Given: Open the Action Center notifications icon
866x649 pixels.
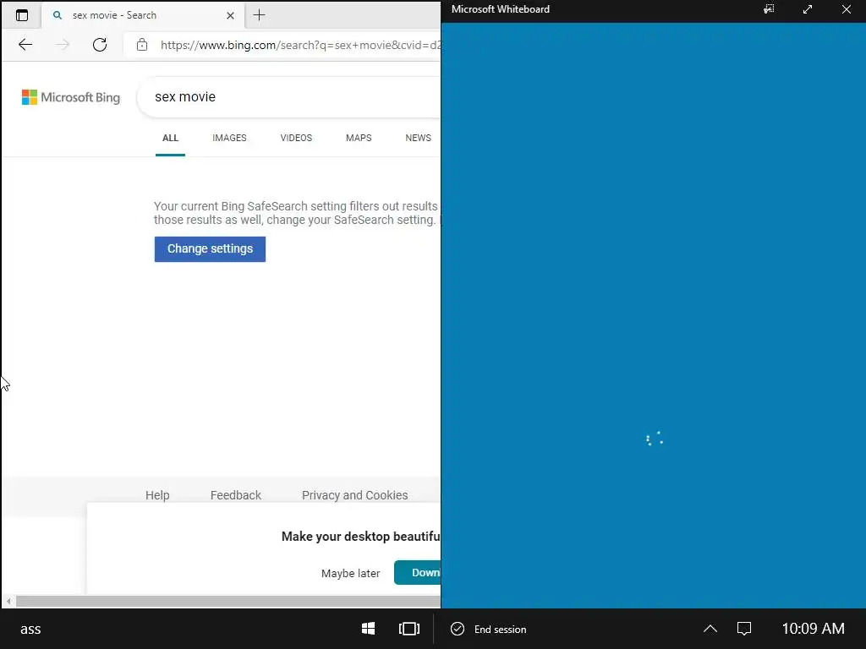Looking at the screenshot, I should pyautogui.click(x=744, y=629).
